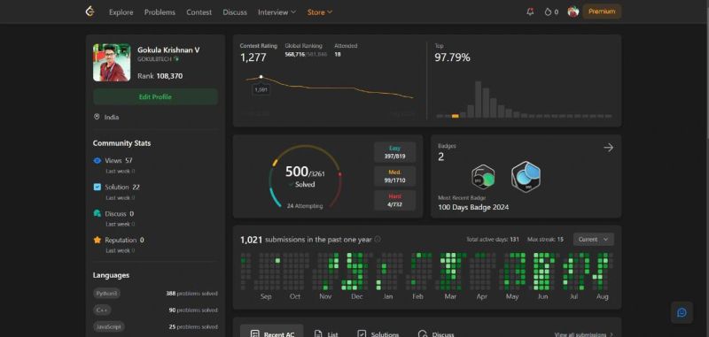
Task: Open the user avatar menu
Action: pyautogui.click(x=573, y=11)
